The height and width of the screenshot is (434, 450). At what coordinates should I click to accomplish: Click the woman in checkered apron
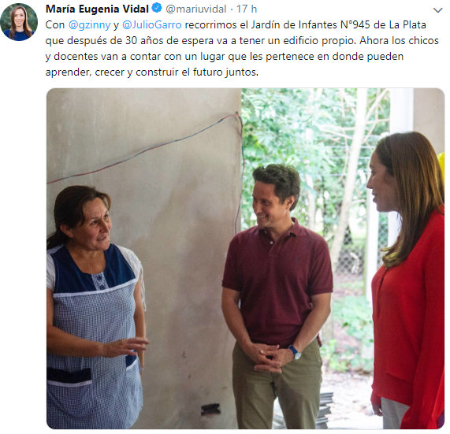pos(96,307)
